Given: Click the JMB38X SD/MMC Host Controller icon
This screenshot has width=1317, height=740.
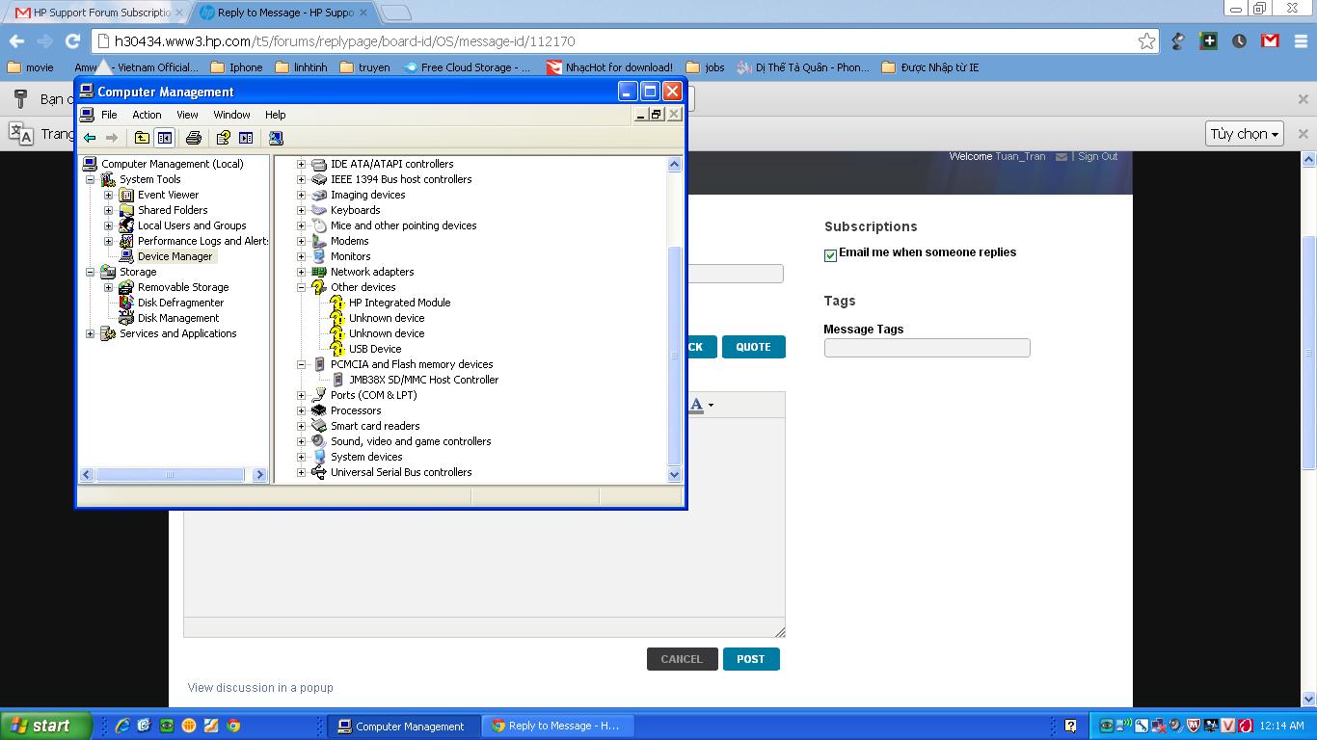Looking at the screenshot, I should click(337, 380).
